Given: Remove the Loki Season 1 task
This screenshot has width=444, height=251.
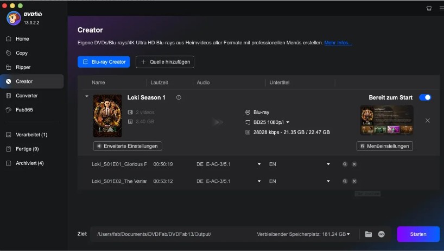Looking at the screenshot, I should coord(428,121).
